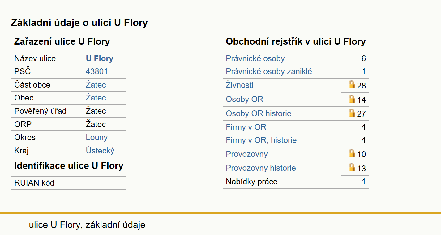Click Žatec link in Obec row
This screenshot has width=441, height=235.
(96, 98)
